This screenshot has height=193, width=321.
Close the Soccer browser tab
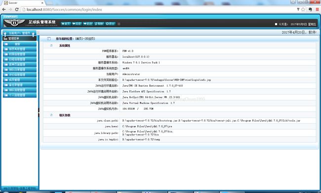pos(42,3)
